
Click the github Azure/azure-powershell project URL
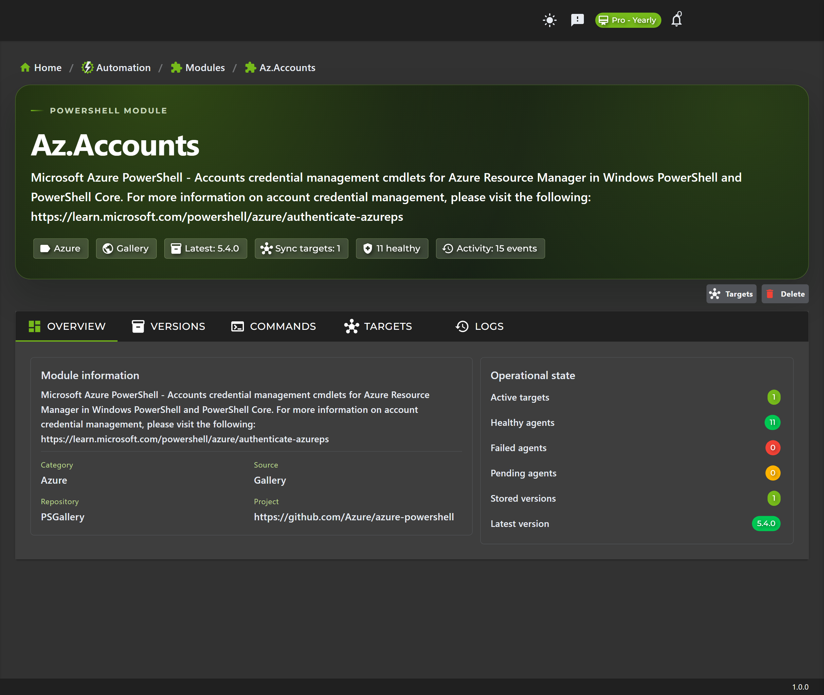click(x=354, y=517)
